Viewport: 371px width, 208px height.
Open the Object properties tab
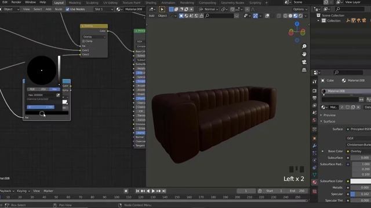click(314, 139)
